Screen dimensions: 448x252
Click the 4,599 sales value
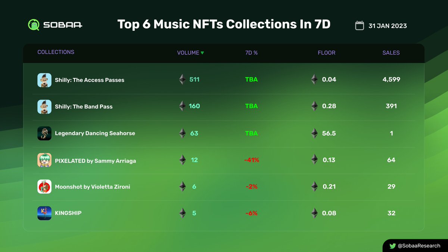pyautogui.click(x=391, y=80)
